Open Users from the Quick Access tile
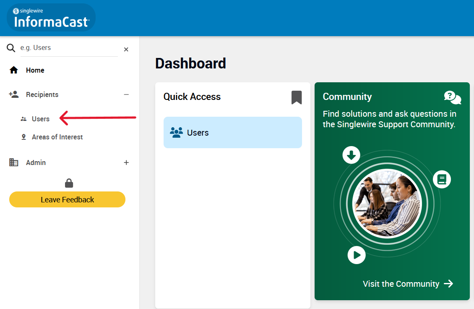474x309 pixels. coord(232,132)
